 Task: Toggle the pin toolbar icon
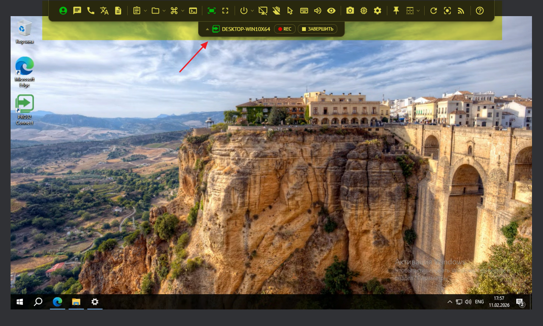point(396,11)
